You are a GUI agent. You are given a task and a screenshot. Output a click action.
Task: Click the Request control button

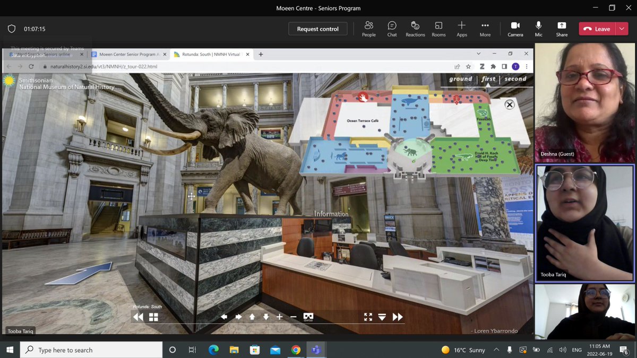(x=317, y=29)
